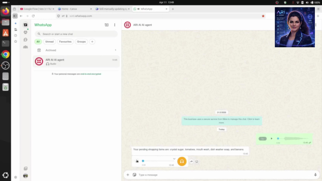
Task: Click the orange headphones audio icon
Action: click(x=182, y=161)
